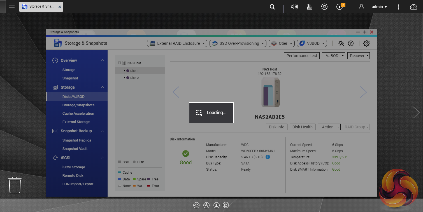Click the search magnifier icon
Screen dimensions: 423x212
tap(272, 7)
